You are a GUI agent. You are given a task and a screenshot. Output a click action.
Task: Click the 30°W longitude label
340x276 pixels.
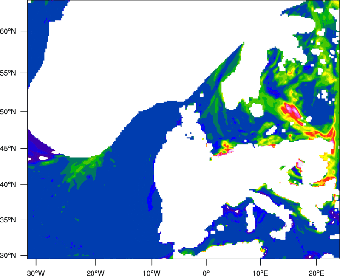point(36,273)
